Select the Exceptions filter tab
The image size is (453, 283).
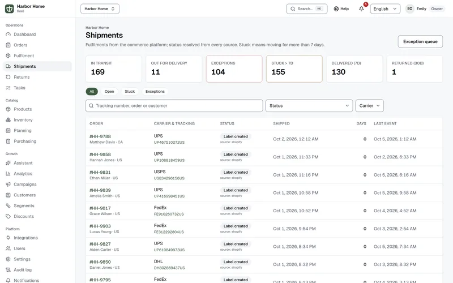coord(155,92)
